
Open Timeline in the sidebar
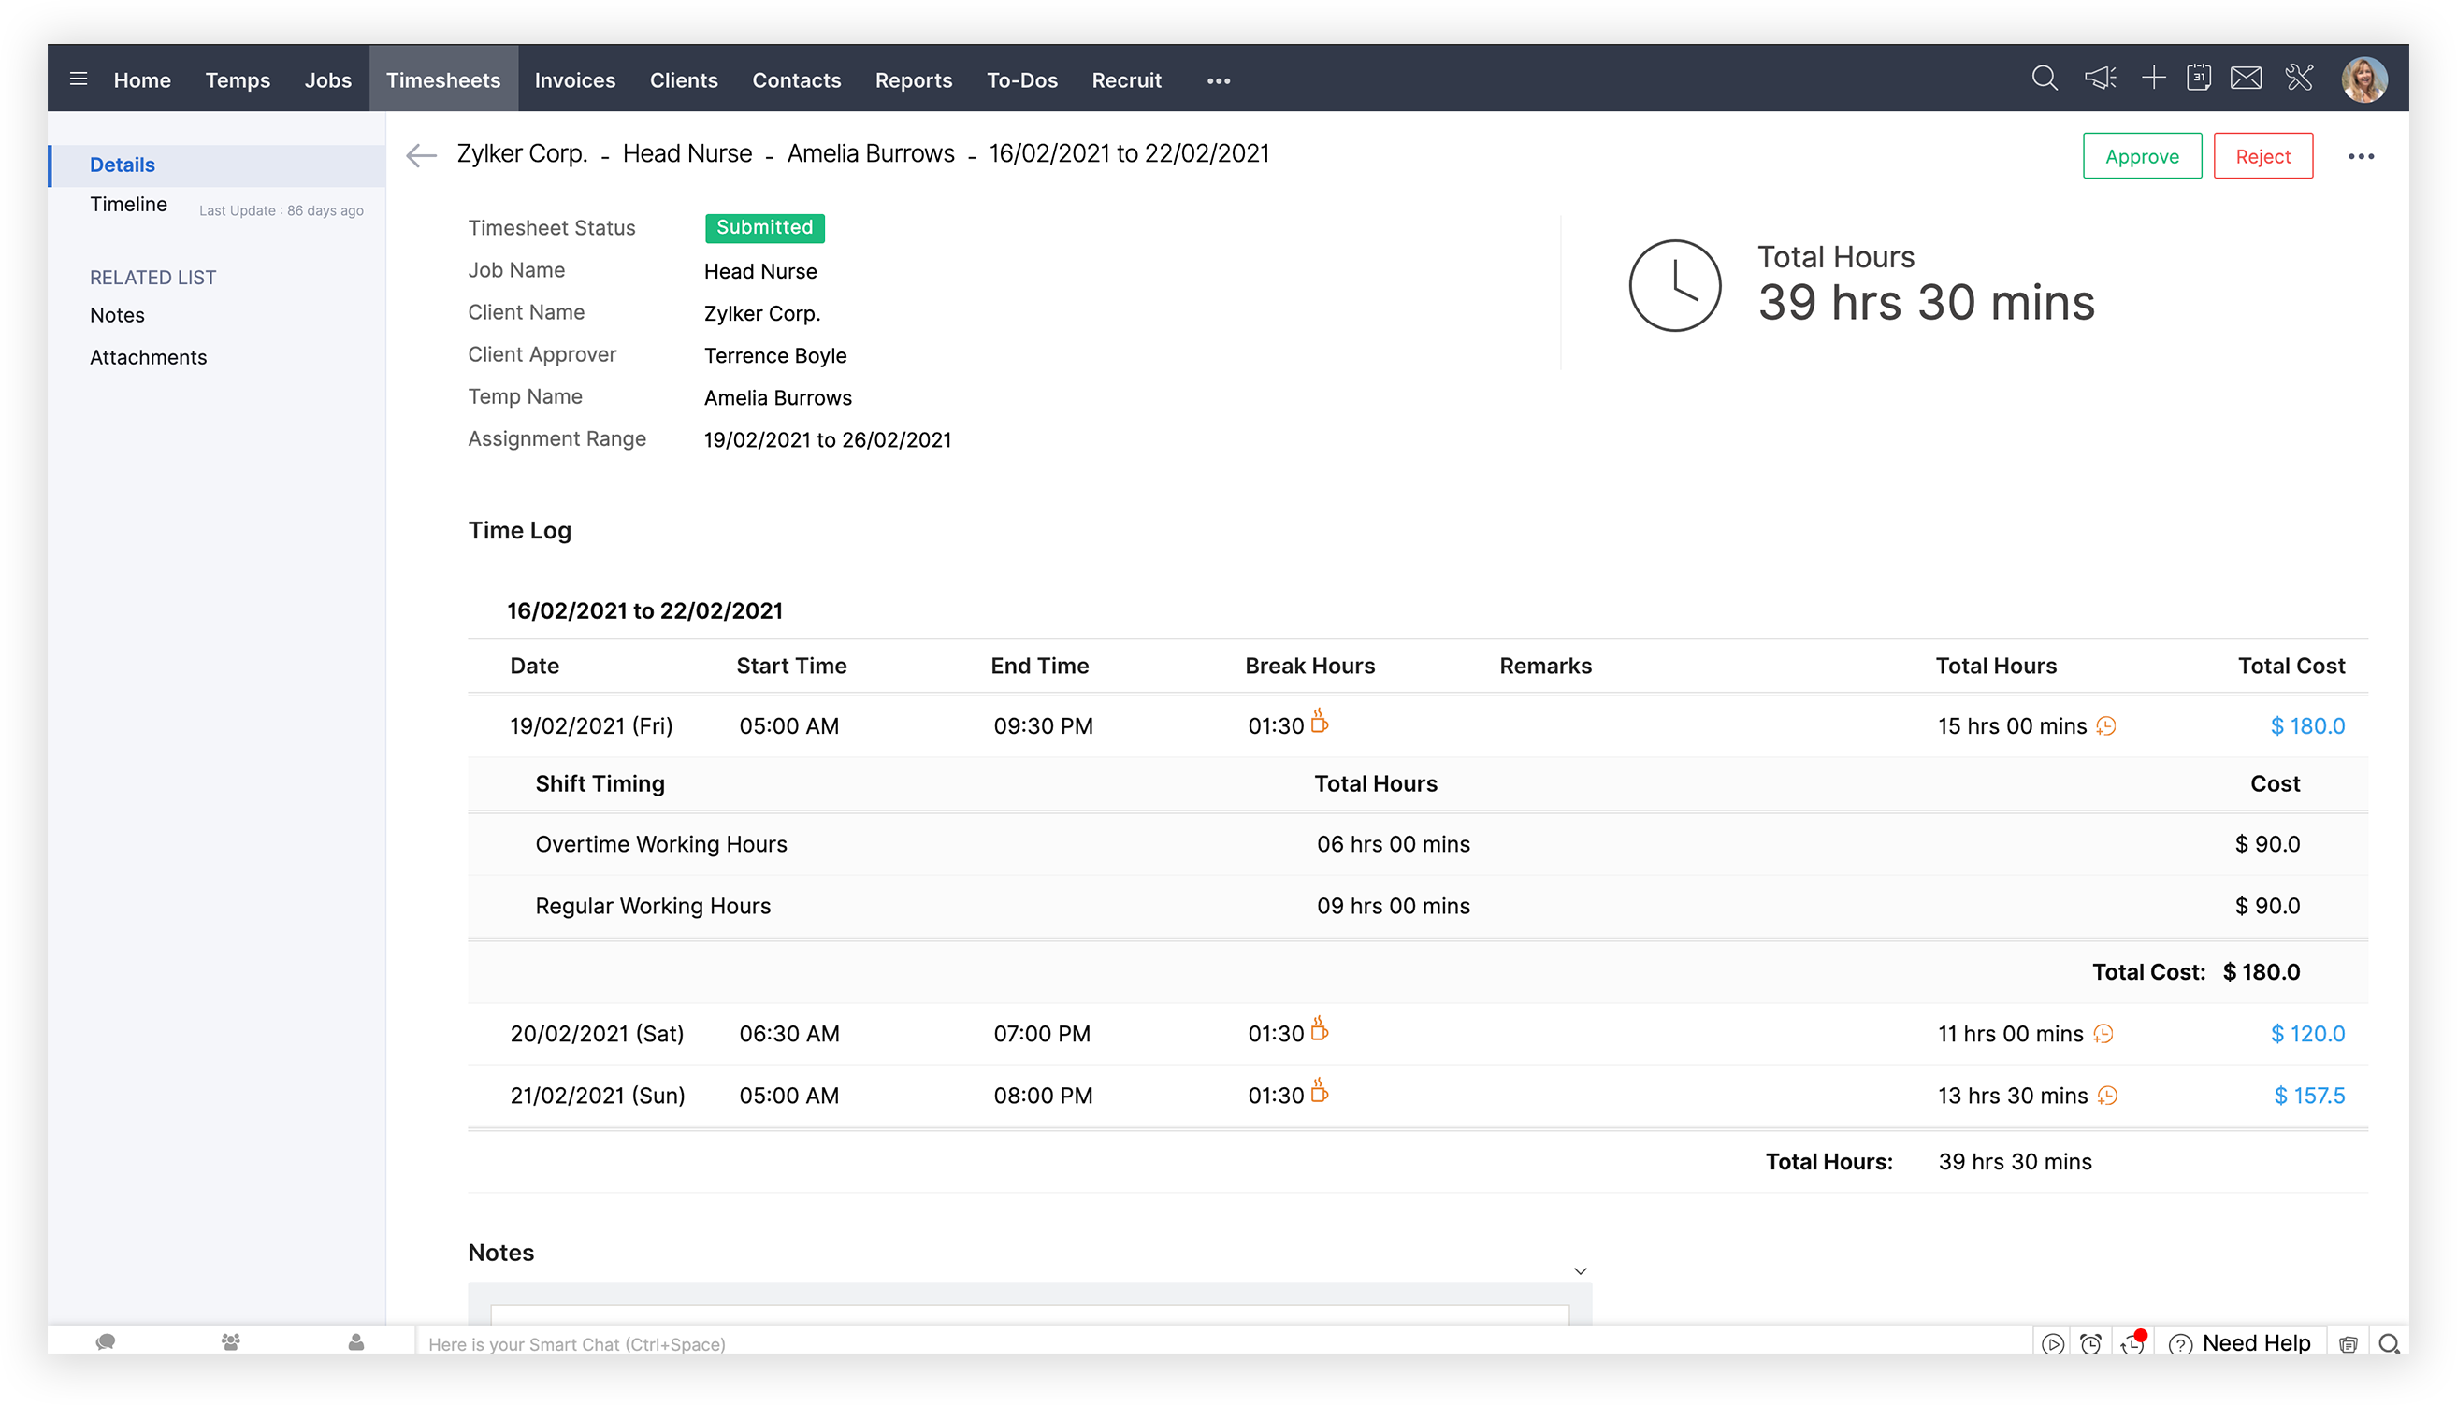[128, 205]
